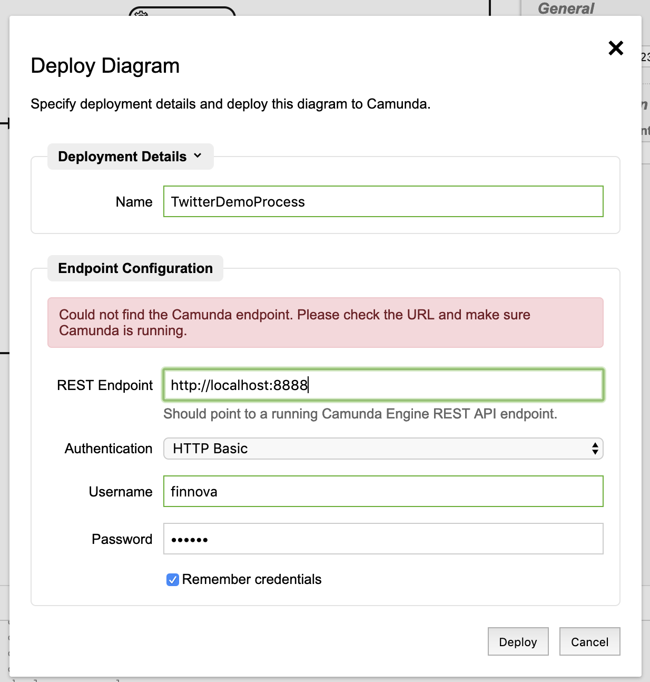
Task: Click the Password label
Action: pyautogui.click(x=122, y=539)
